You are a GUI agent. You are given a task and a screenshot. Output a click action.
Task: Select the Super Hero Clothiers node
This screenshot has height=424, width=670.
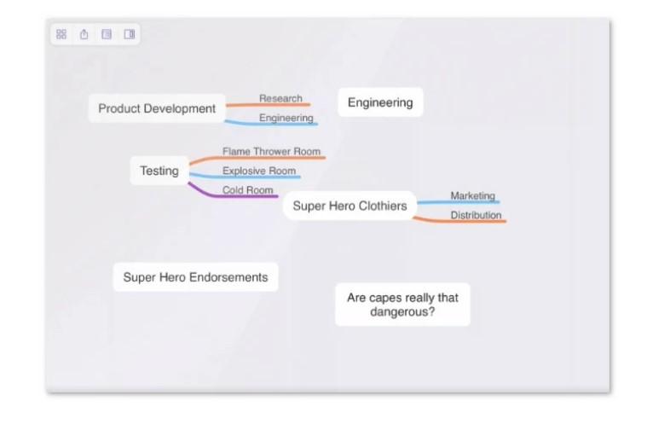[x=349, y=206]
